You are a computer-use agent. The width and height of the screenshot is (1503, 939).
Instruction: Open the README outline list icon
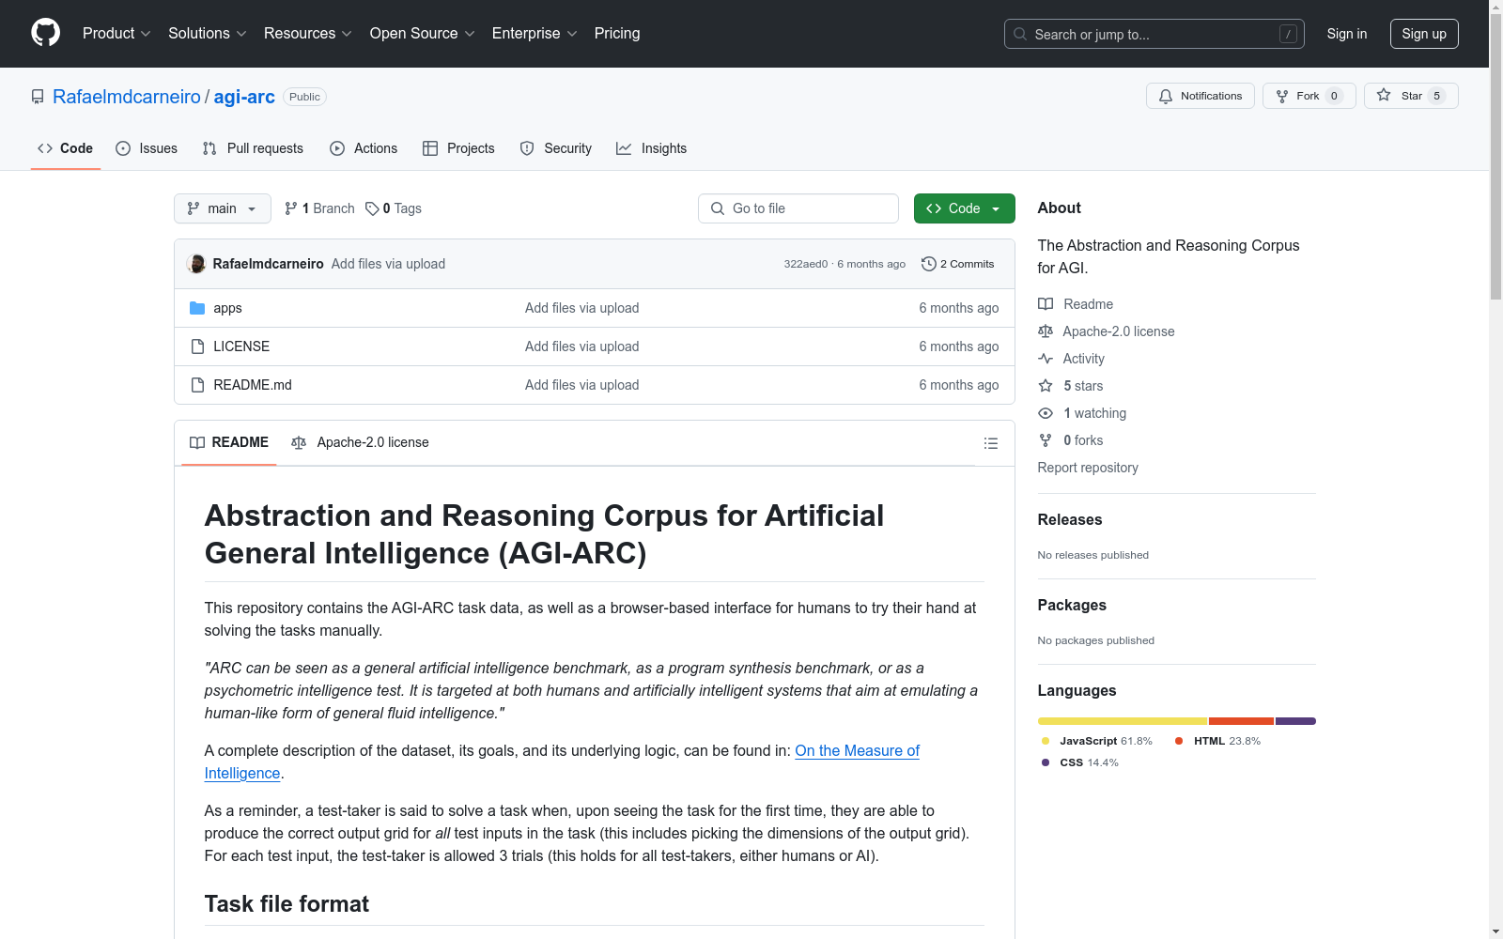pos(990,443)
